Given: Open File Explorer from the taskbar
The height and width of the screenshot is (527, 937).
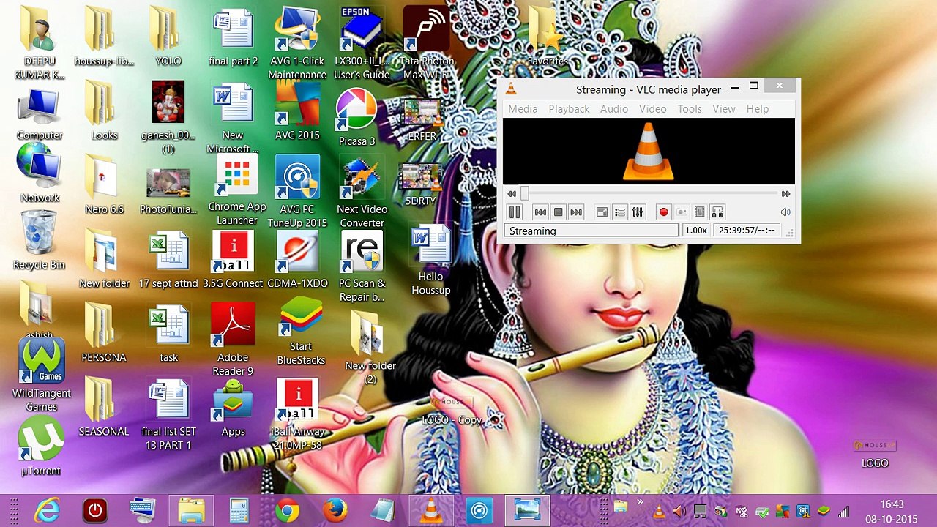Looking at the screenshot, I should (191, 510).
